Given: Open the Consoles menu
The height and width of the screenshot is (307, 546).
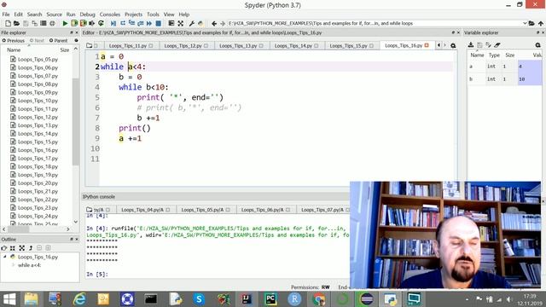Looking at the screenshot, I should pos(110,14).
